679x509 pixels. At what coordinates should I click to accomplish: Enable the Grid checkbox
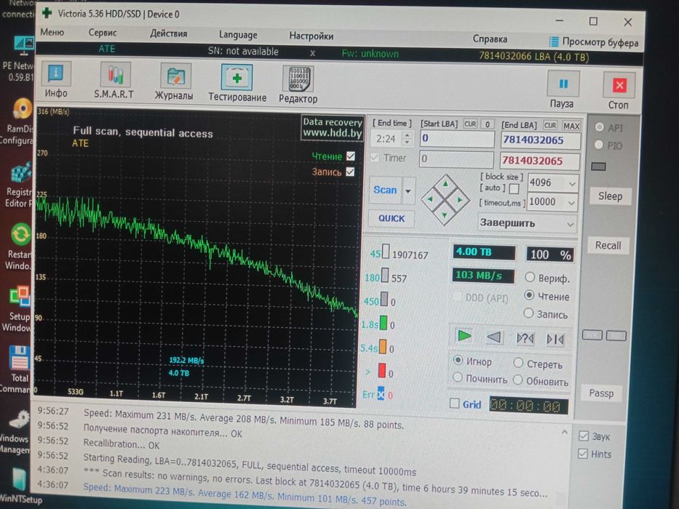(454, 404)
